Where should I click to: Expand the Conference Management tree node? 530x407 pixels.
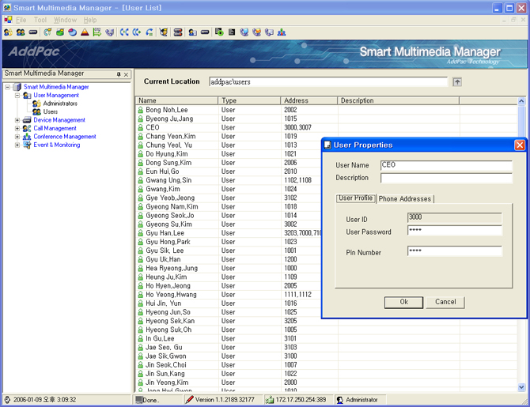tap(17, 137)
